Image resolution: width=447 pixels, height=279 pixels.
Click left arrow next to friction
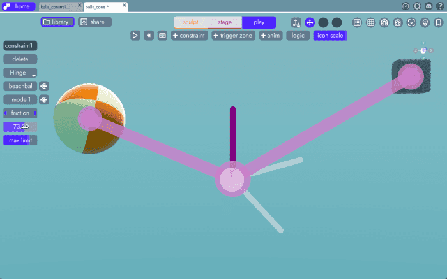[6, 113]
